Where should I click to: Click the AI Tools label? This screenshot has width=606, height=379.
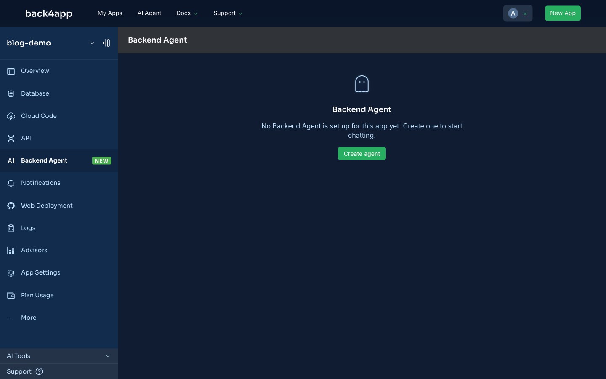pos(19,356)
